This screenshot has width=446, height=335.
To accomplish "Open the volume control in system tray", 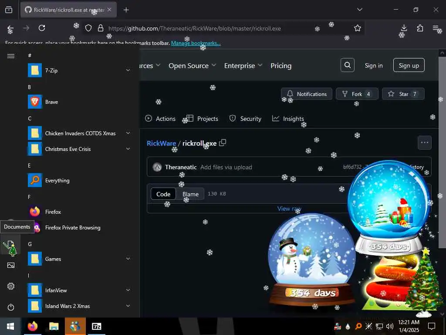I will click(x=390, y=326).
